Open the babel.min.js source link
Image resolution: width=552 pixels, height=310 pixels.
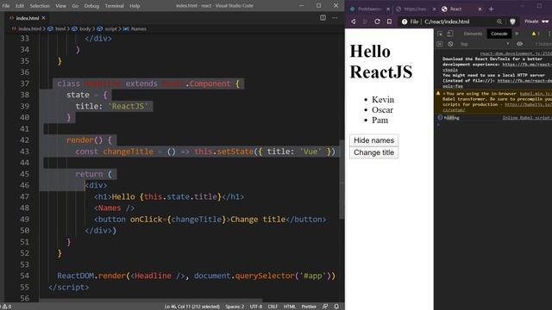[x=535, y=94]
